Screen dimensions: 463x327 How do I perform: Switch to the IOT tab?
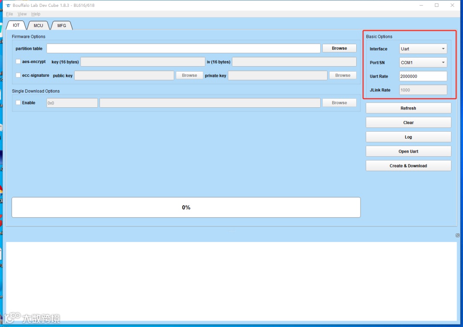click(x=16, y=25)
